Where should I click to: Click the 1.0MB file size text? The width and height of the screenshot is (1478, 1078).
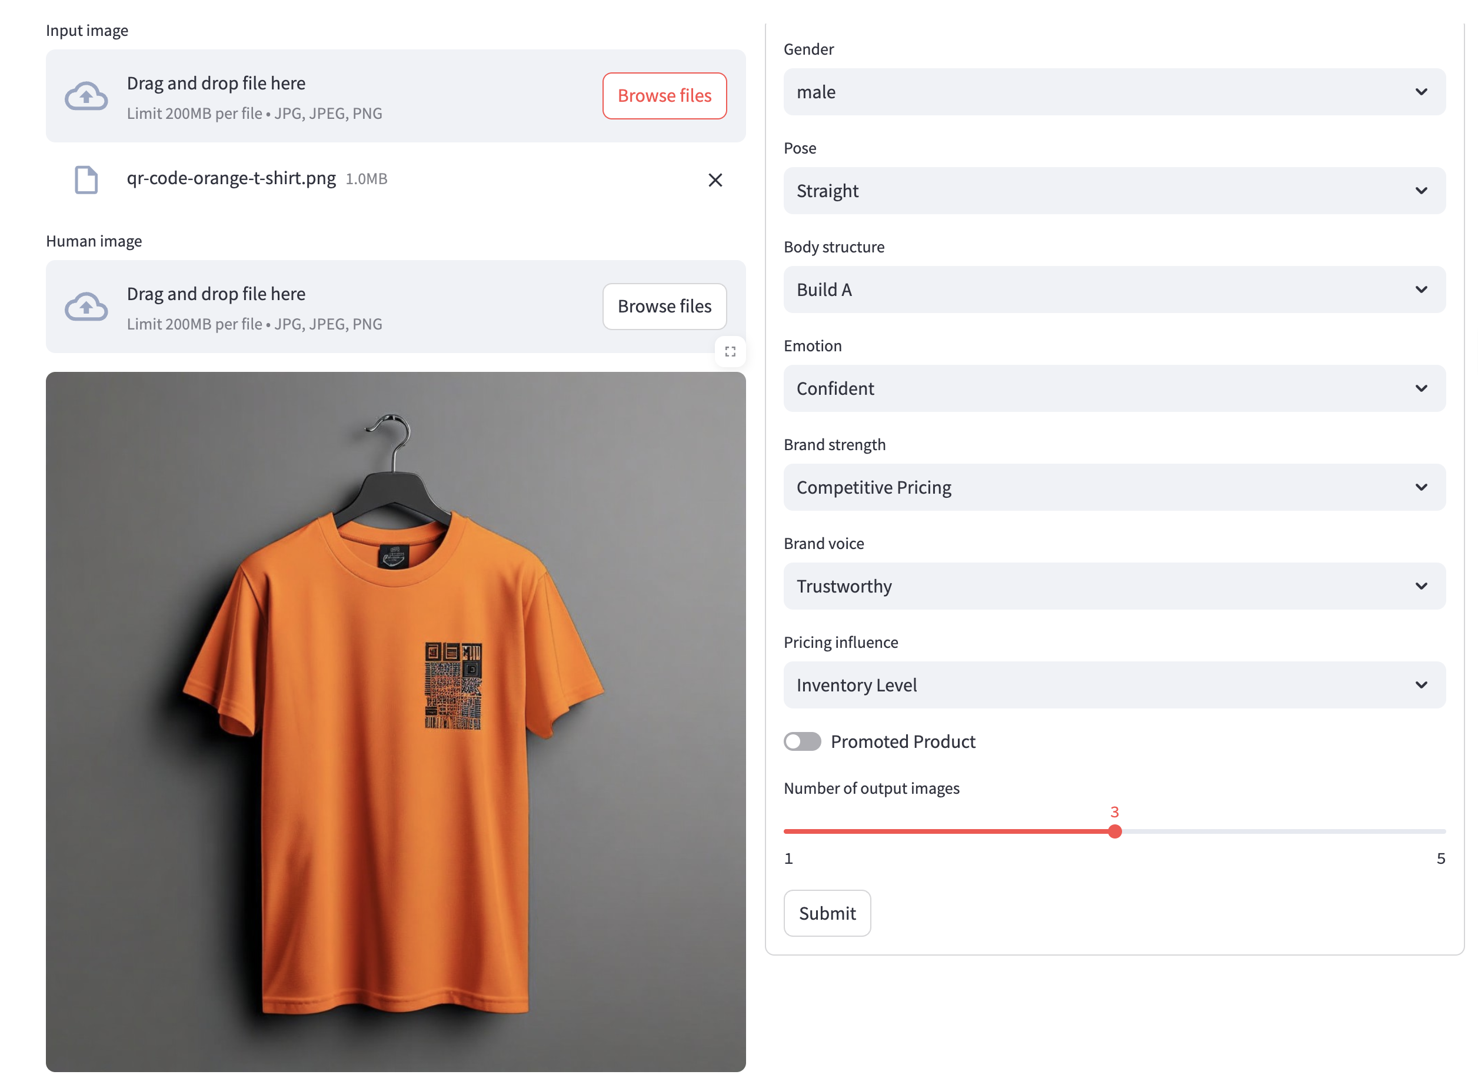366,179
